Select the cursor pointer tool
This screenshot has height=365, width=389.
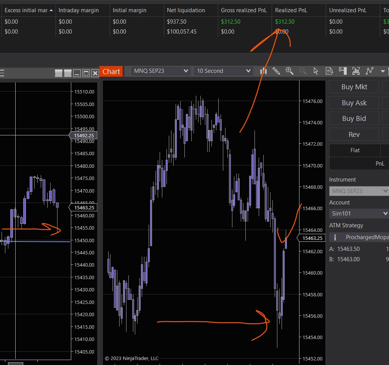[315, 71]
